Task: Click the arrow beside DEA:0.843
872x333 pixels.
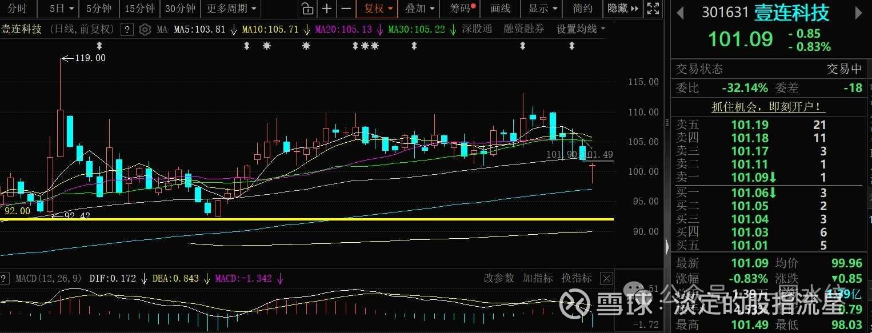Action: [207, 279]
